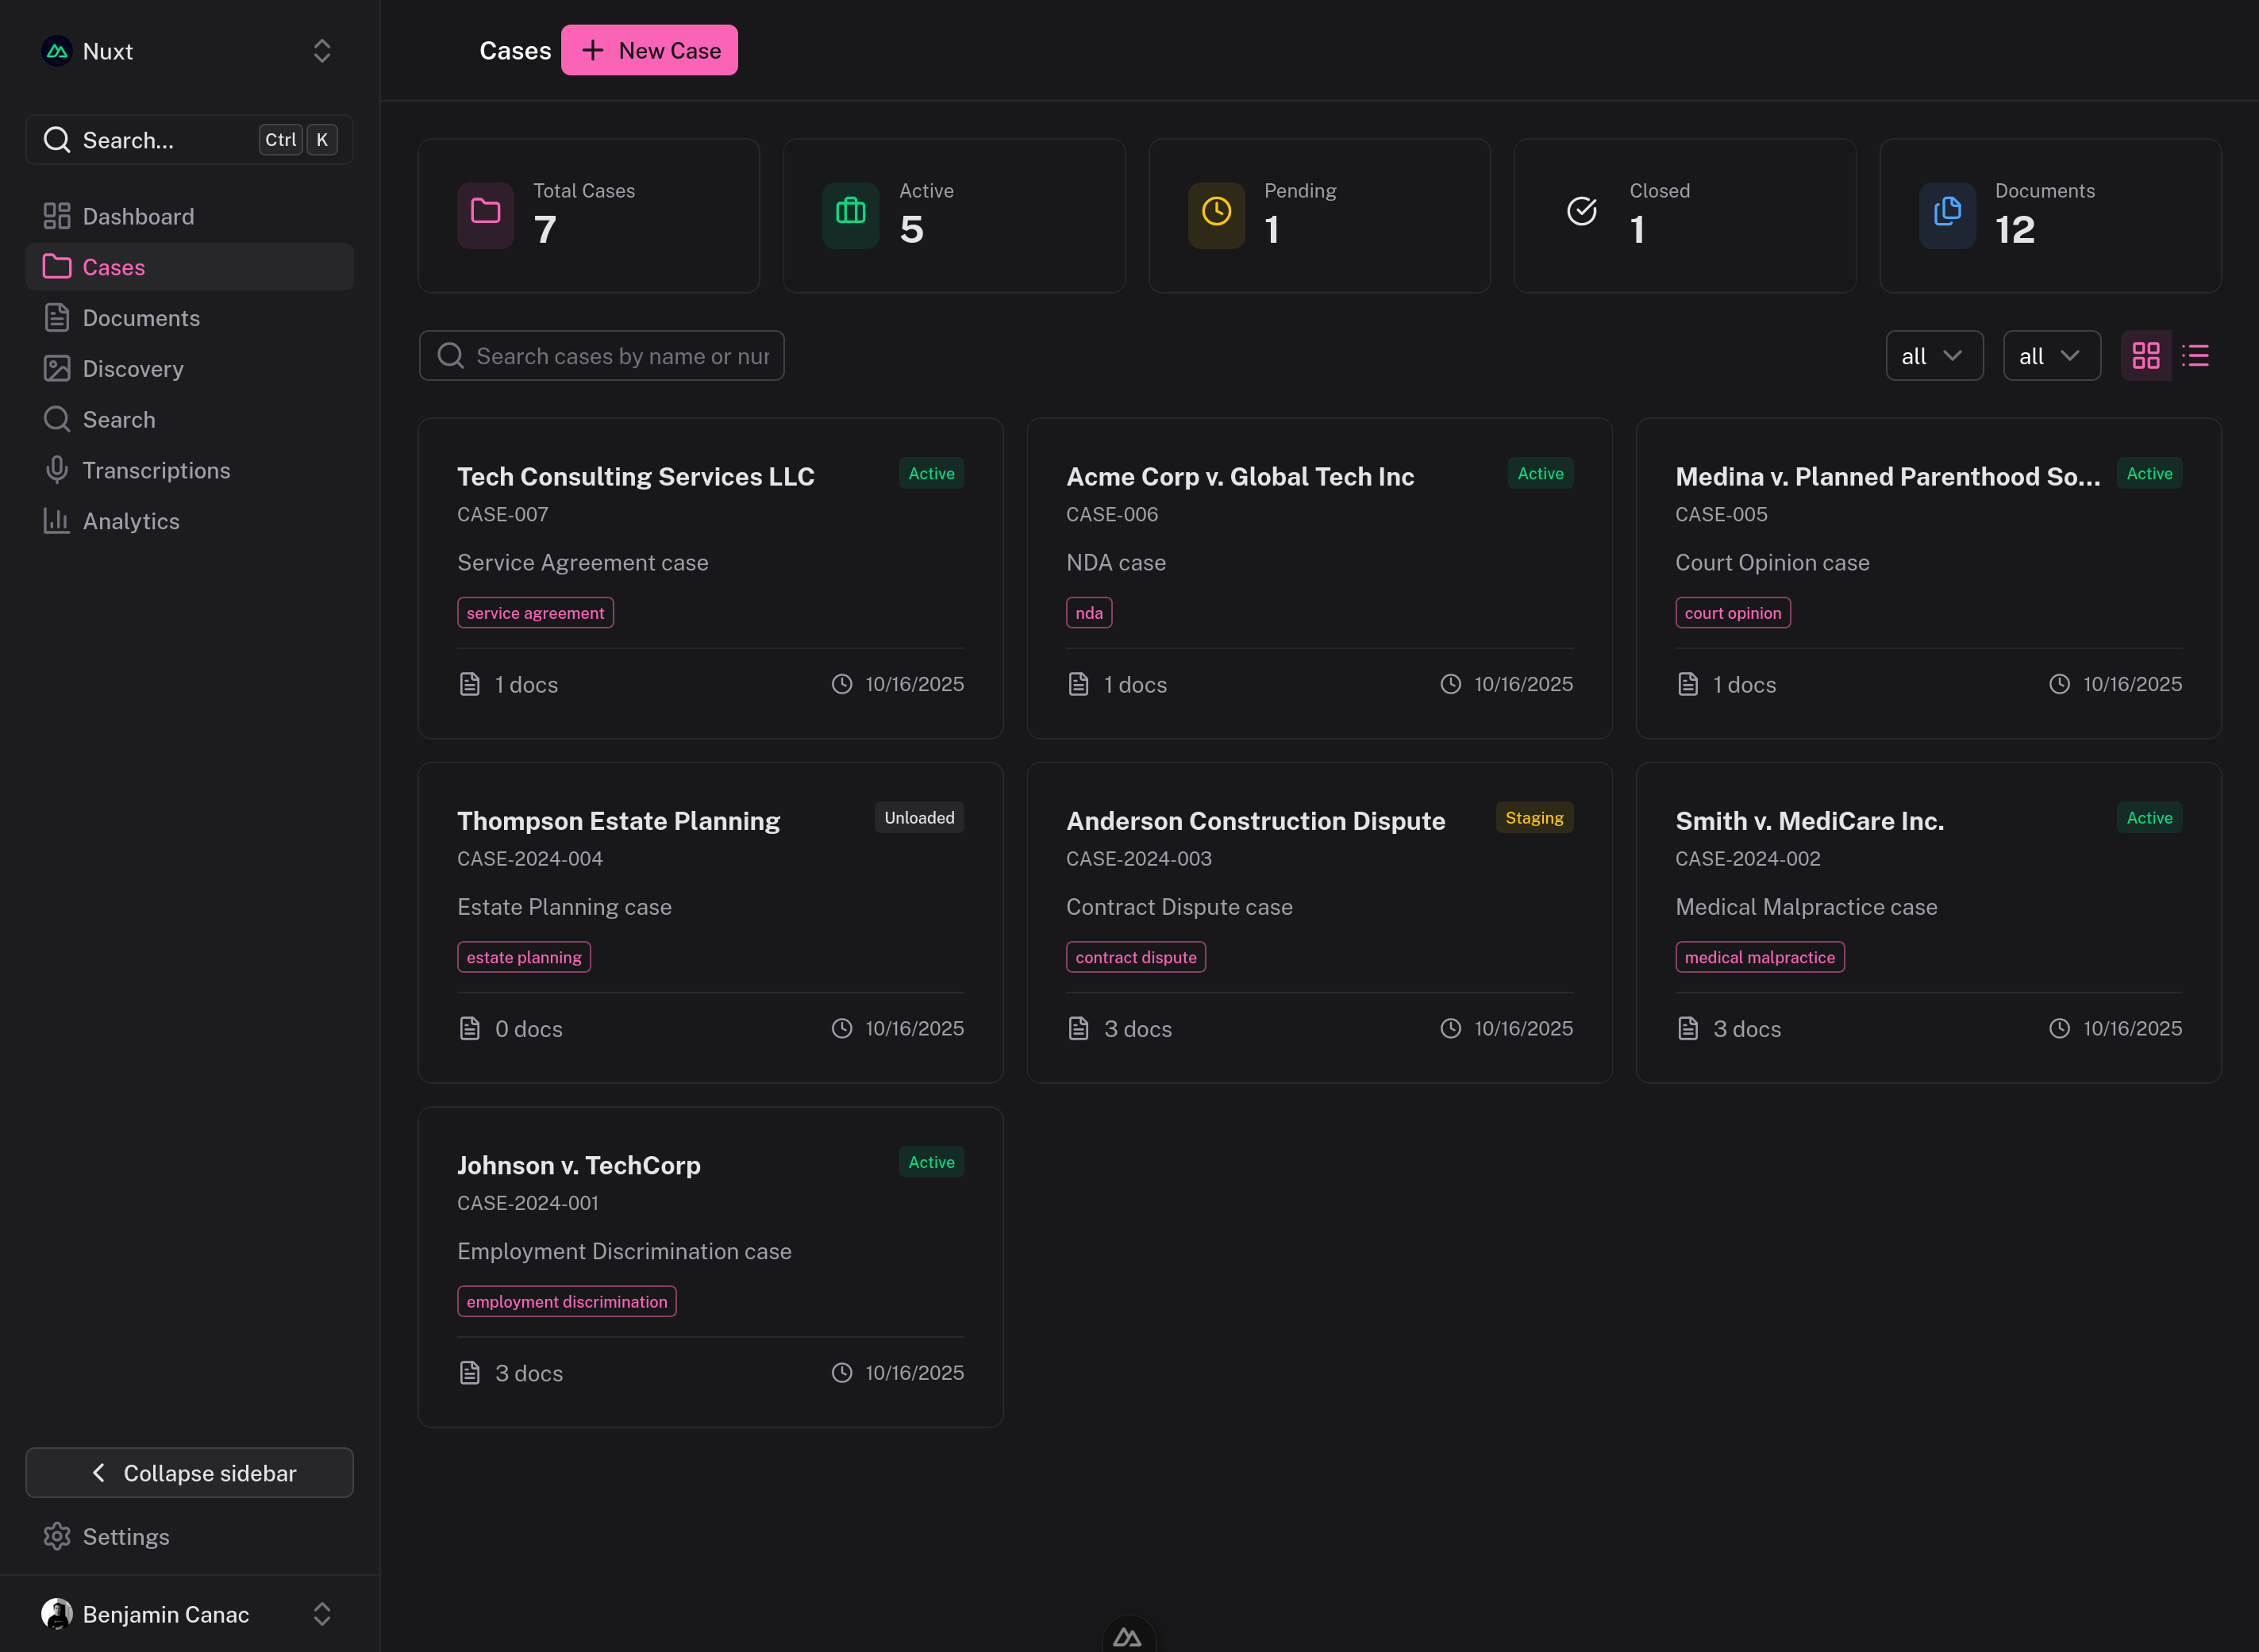Click the Total Cases folder icon
This screenshot has height=1652, width=2259.
(485, 213)
